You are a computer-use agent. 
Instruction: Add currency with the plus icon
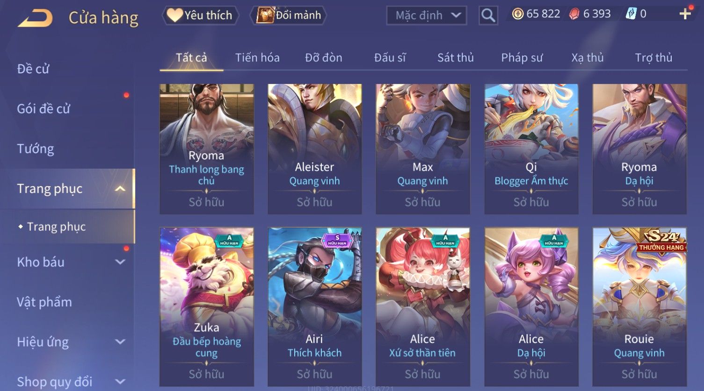[x=685, y=14]
